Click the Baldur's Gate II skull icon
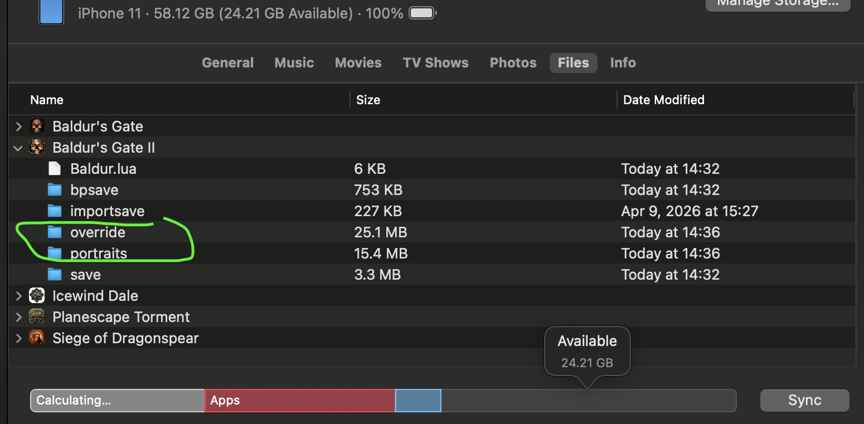The width and height of the screenshot is (864, 424). pyautogui.click(x=37, y=148)
